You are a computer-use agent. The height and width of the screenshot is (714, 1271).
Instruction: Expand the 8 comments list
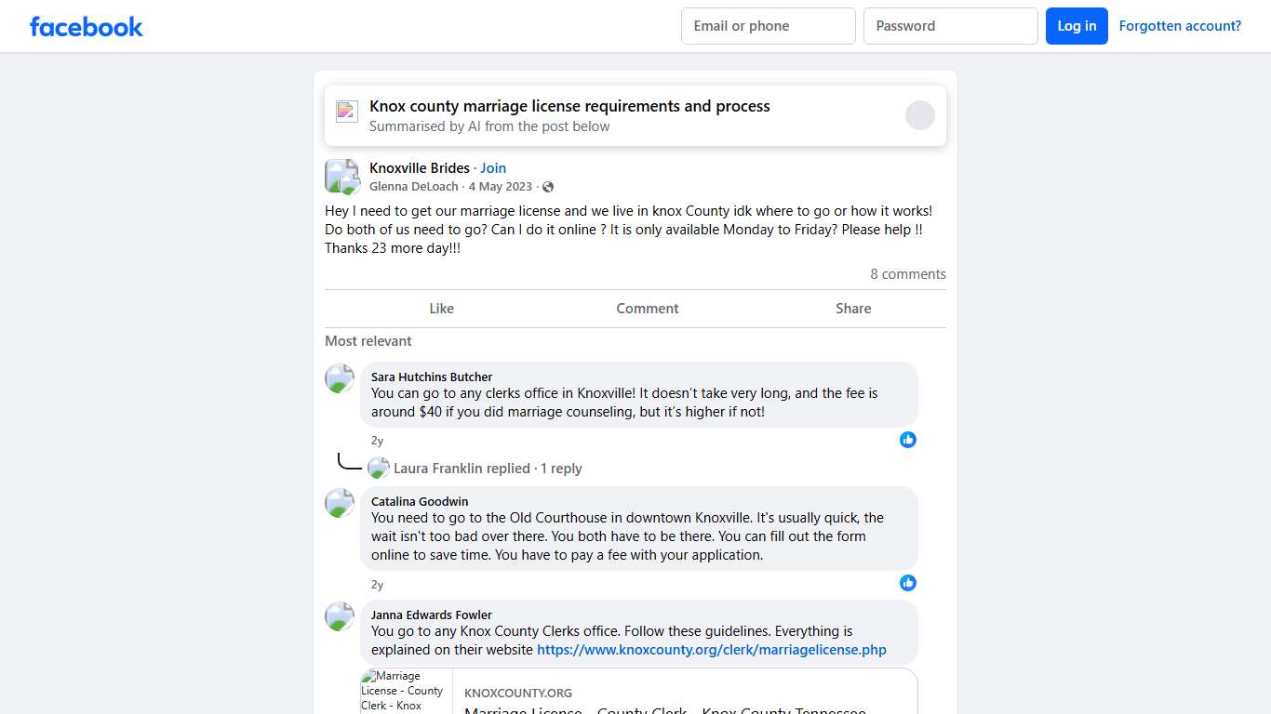(x=907, y=274)
